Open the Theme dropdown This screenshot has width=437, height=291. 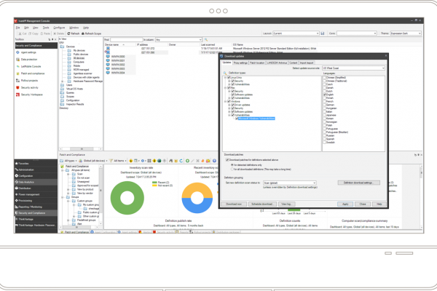point(406,33)
